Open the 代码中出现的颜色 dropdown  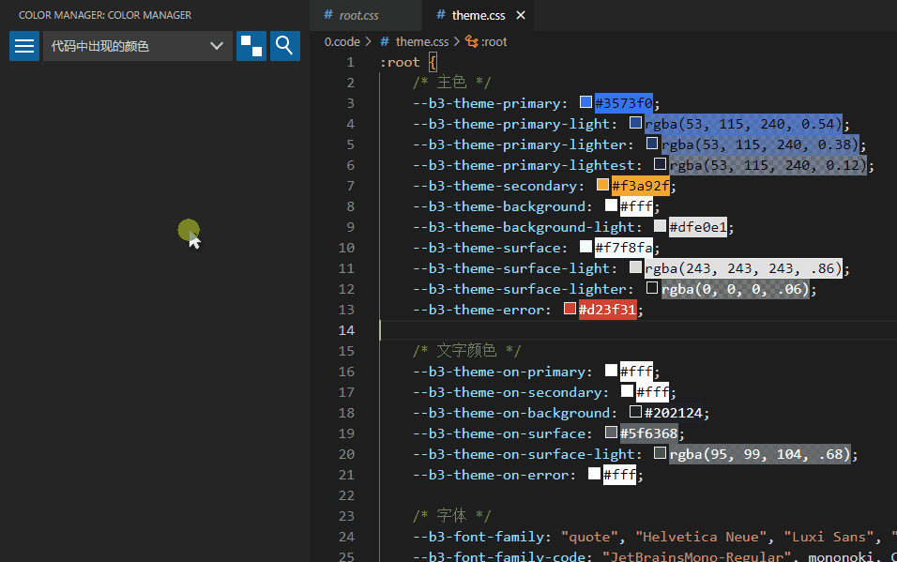138,46
